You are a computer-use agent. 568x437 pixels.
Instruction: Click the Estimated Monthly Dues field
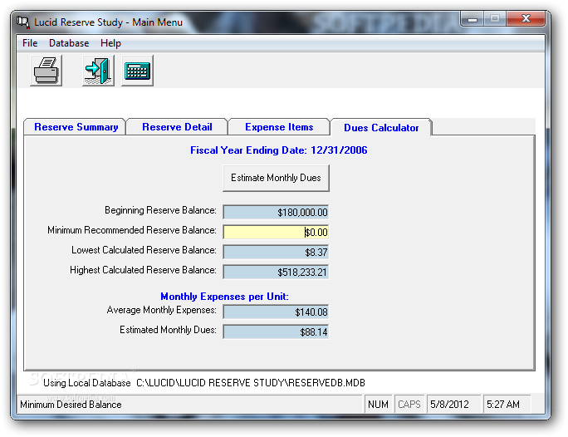pos(276,332)
